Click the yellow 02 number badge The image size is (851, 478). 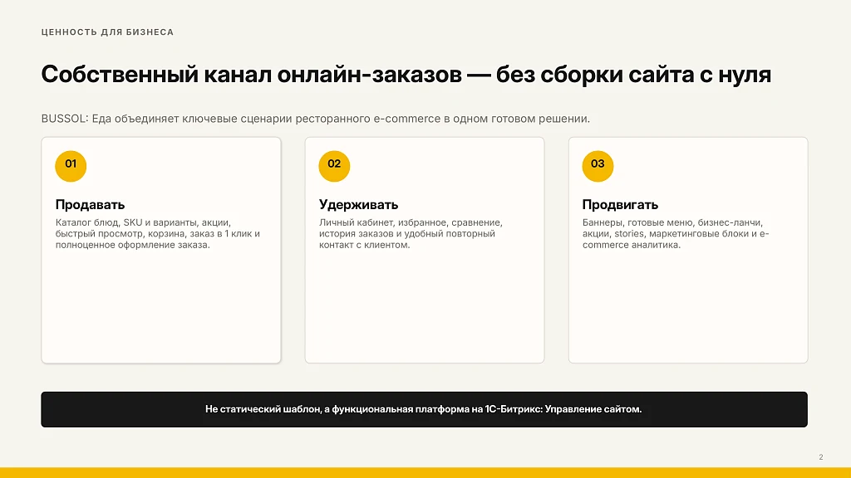tap(334, 166)
